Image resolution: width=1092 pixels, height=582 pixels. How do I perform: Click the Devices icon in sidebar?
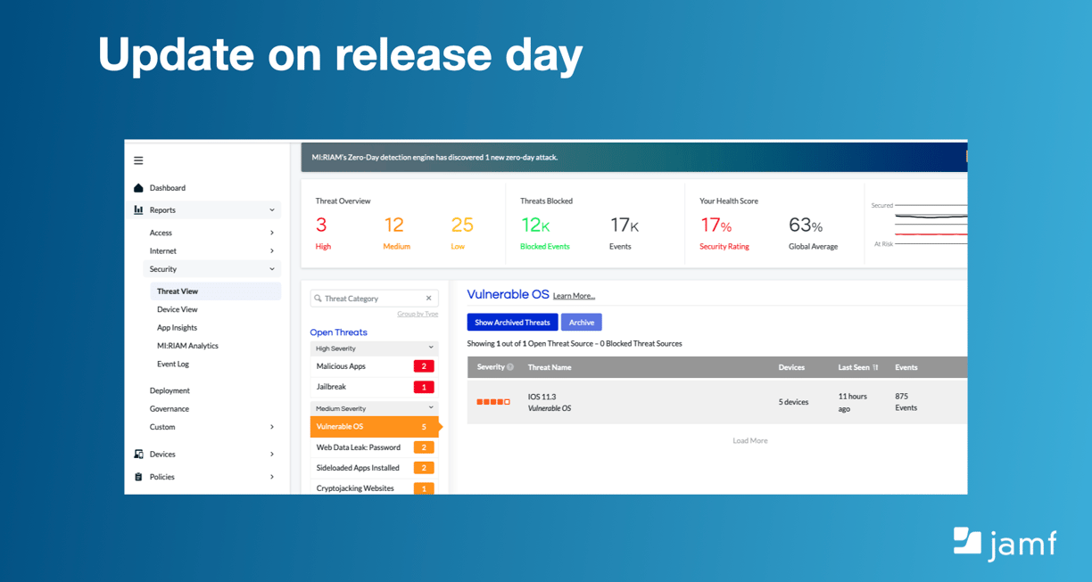tap(138, 455)
